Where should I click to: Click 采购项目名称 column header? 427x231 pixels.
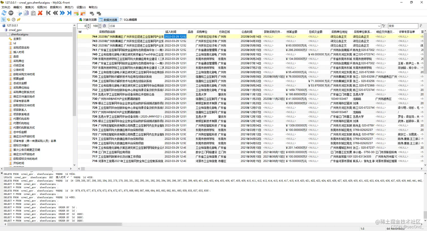point(131,32)
